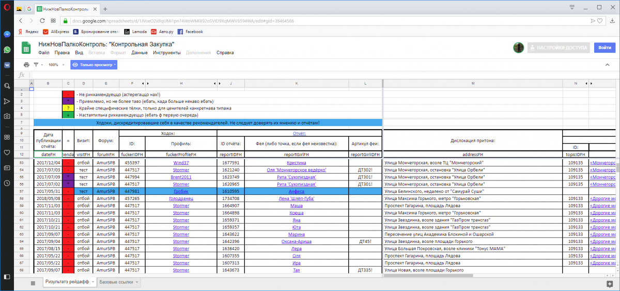Click the yellow question mark legend cell
Image resolution: width=620 pixels, height=291 pixels.
pyautogui.click(x=68, y=108)
